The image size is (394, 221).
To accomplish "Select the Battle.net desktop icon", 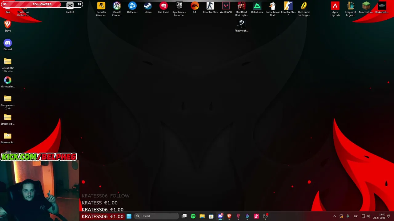I will pyautogui.click(x=132, y=8).
